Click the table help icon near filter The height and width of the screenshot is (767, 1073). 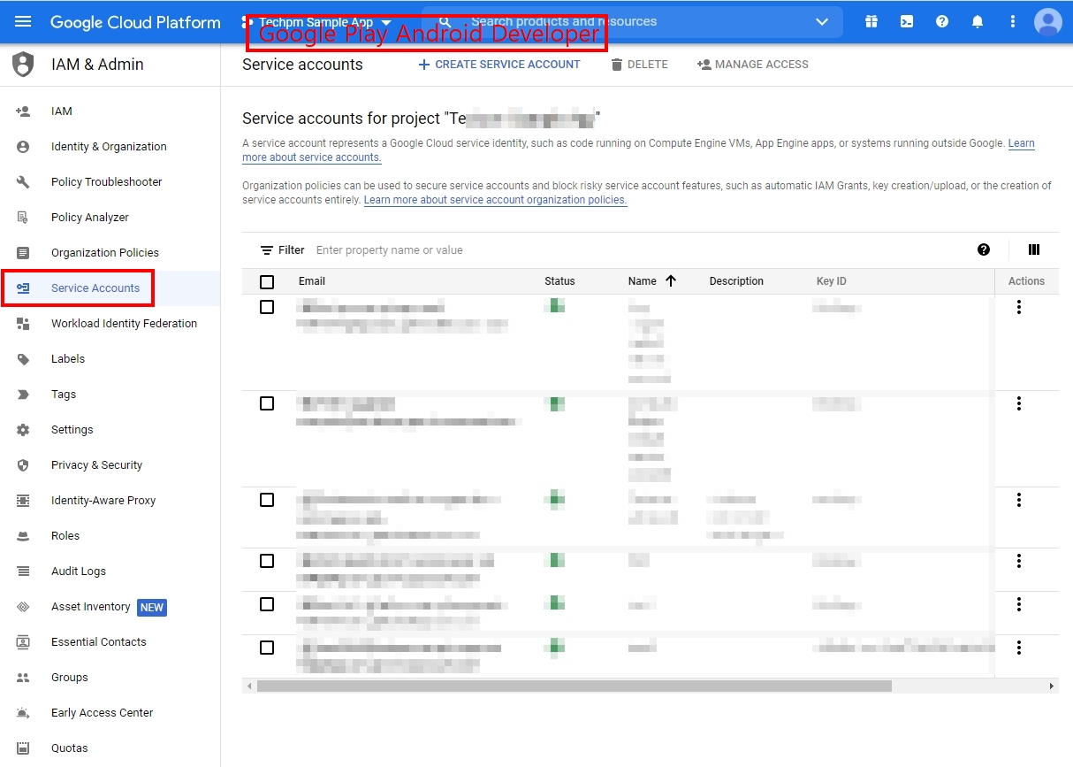pyautogui.click(x=984, y=250)
